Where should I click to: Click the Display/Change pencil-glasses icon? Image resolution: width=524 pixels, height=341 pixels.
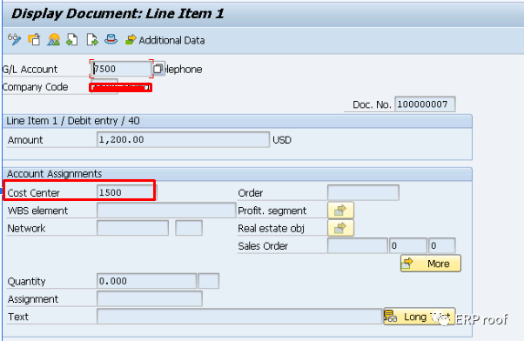[14, 39]
